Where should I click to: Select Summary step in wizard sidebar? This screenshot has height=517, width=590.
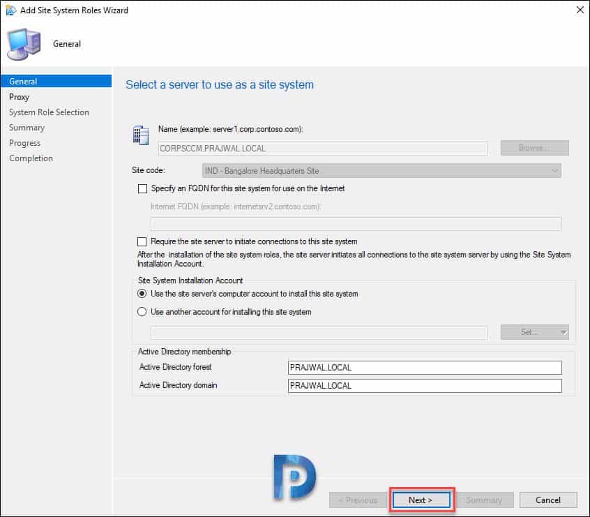(27, 128)
